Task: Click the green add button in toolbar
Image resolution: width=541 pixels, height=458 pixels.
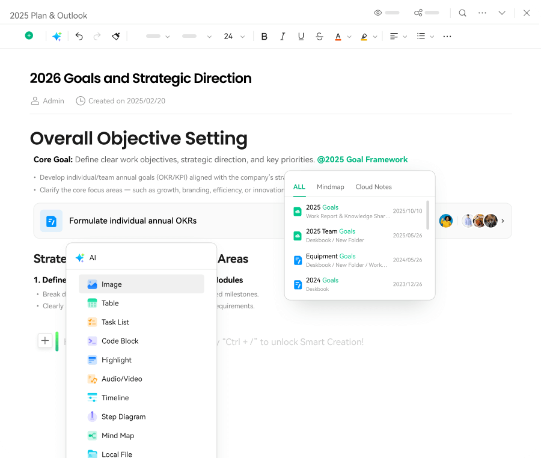Action: [29, 35]
